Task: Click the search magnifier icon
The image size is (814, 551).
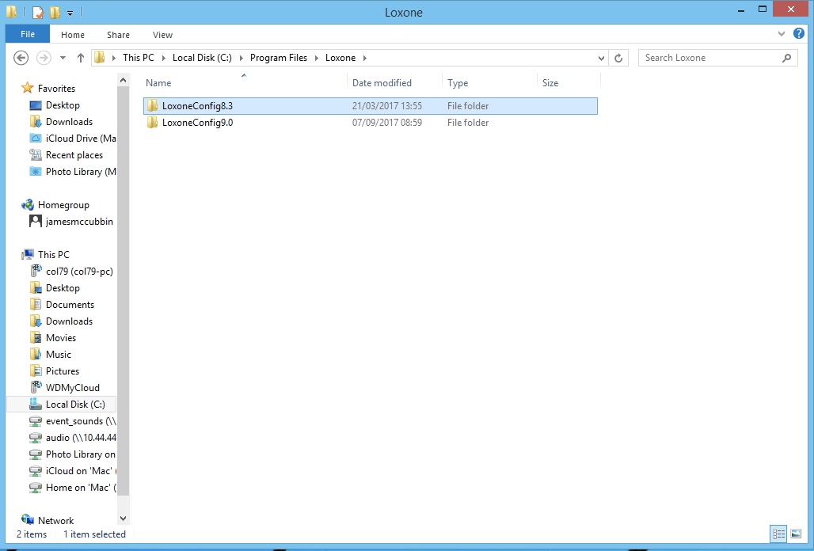Action: point(786,58)
